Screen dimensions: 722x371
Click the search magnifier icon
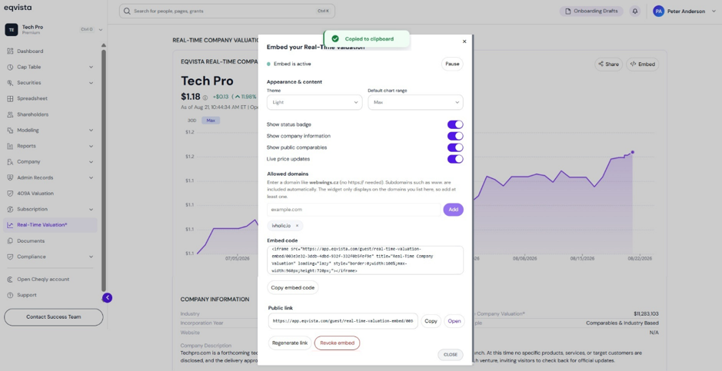pyautogui.click(x=127, y=11)
